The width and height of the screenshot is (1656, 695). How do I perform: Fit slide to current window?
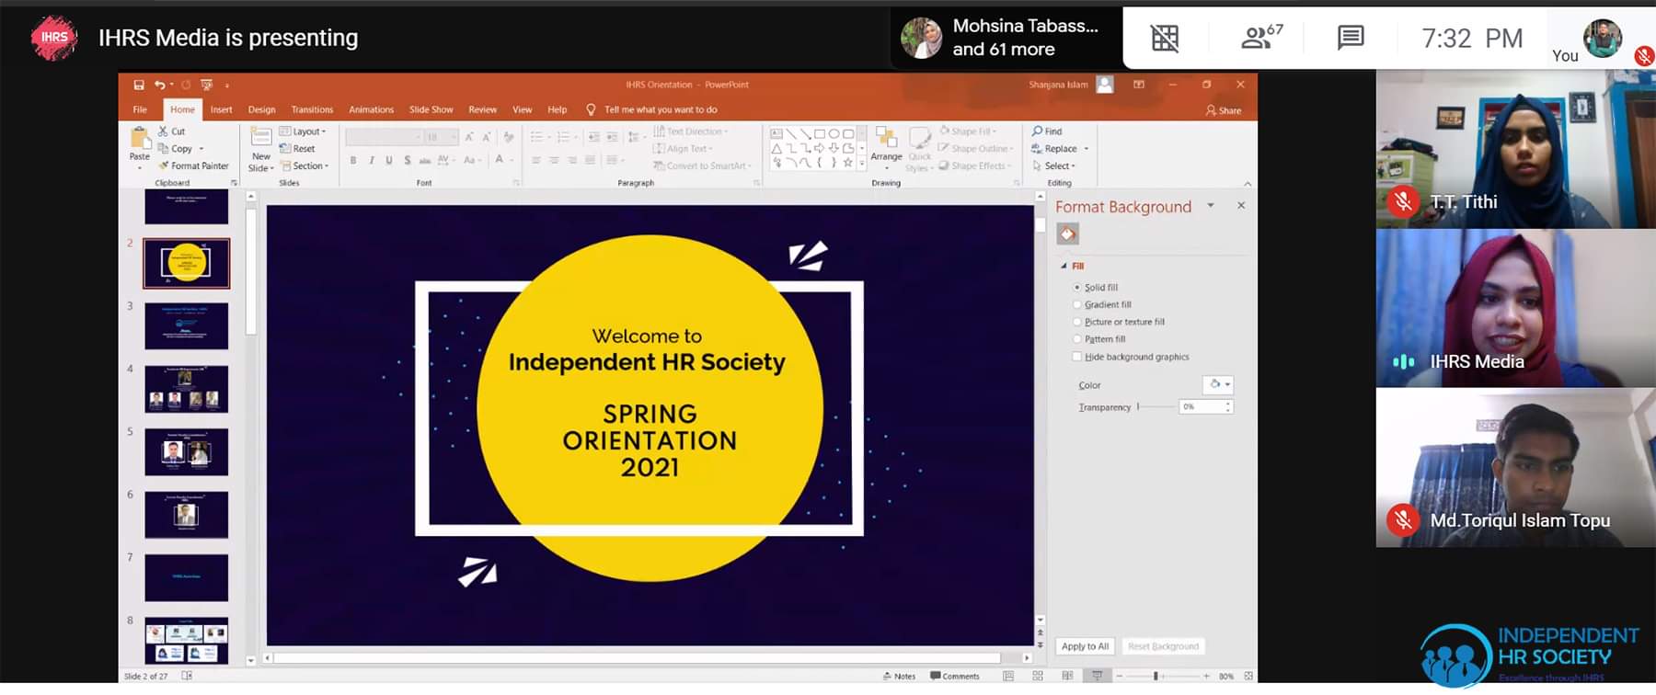1248,676
